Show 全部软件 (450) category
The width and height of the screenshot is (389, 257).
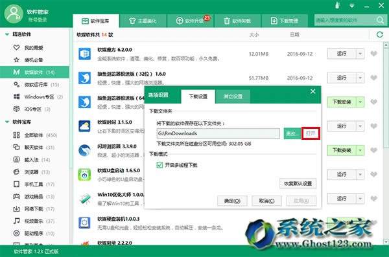(x=35, y=135)
